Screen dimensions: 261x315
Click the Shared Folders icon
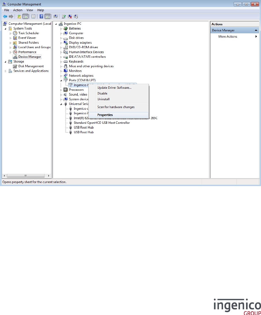[x=15, y=42]
